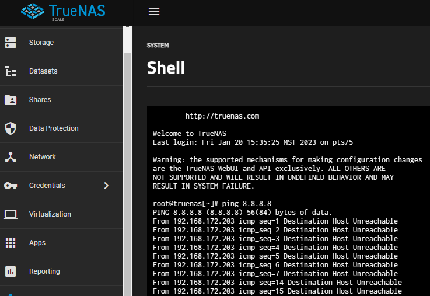Image resolution: width=430 pixels, height=296 pixels.
Task: Open the Shares menu item
Action: tap(61, 100)
